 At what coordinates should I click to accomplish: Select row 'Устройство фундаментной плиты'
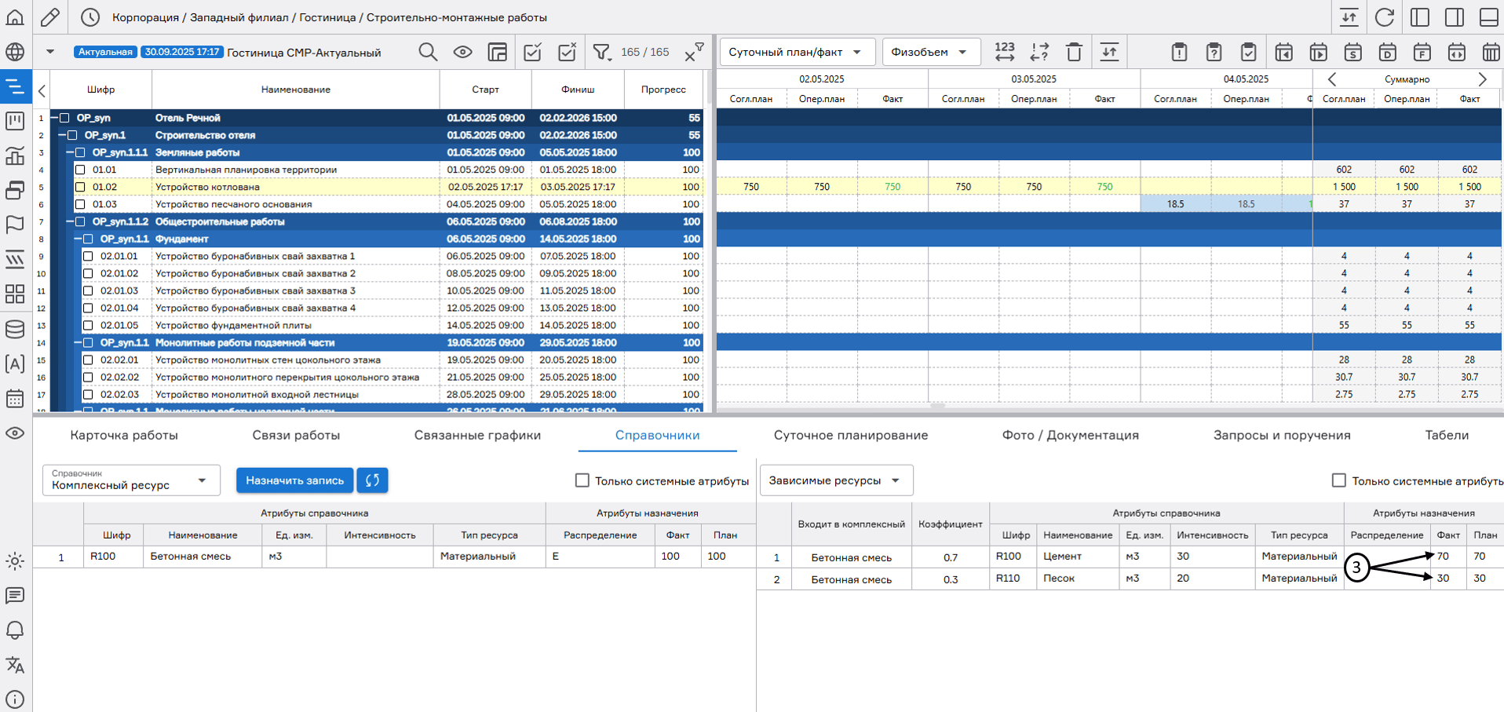tap(233, 325)
